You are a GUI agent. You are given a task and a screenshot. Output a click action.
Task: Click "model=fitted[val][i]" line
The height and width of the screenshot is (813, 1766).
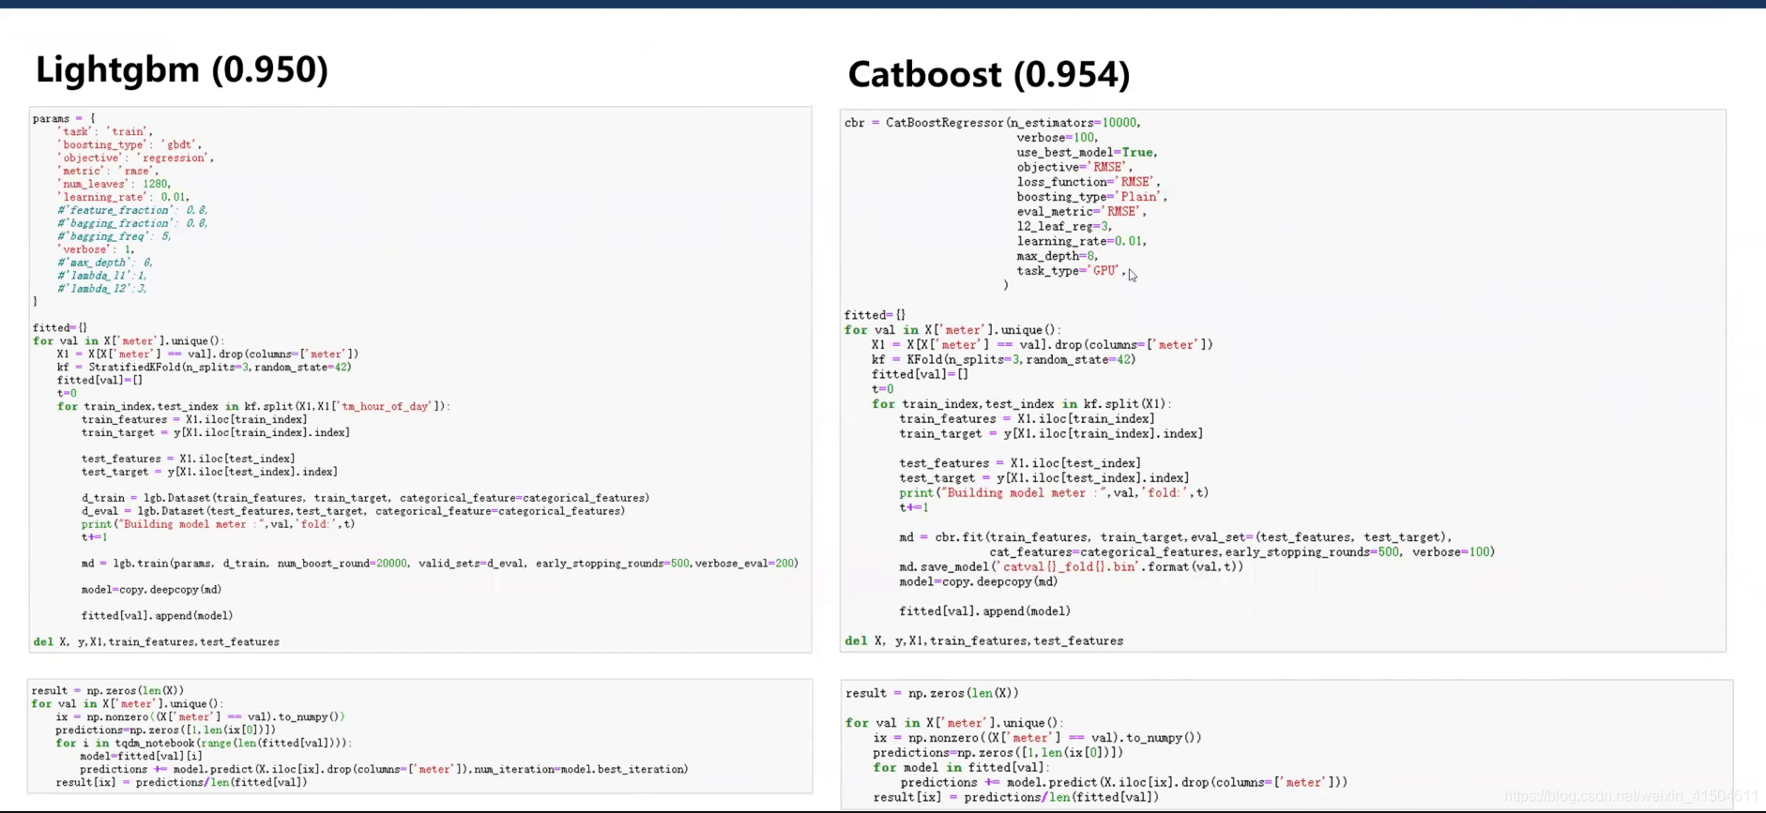click(x=141, y=757)
